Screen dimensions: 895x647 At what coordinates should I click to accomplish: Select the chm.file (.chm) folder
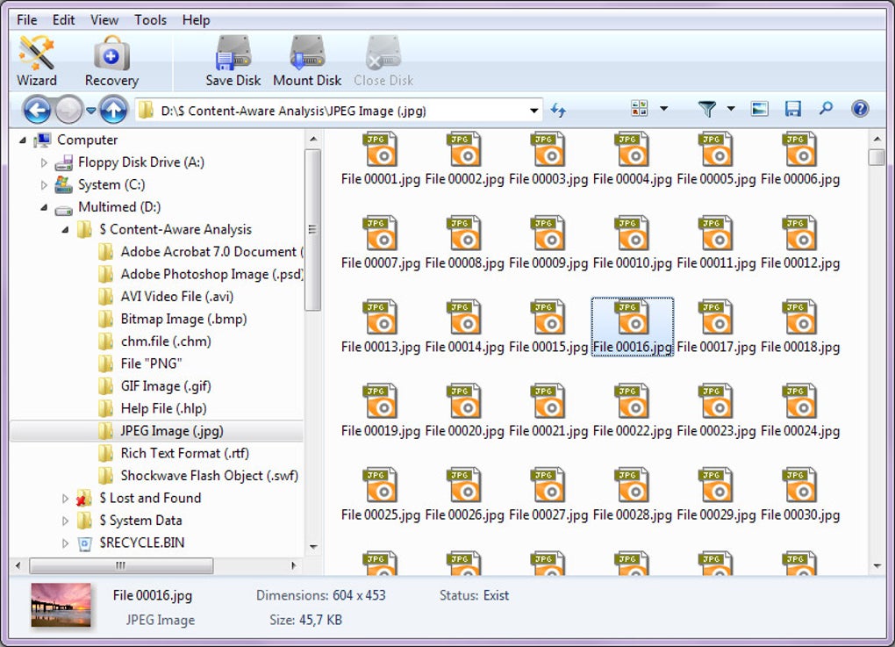coord(154,341)
